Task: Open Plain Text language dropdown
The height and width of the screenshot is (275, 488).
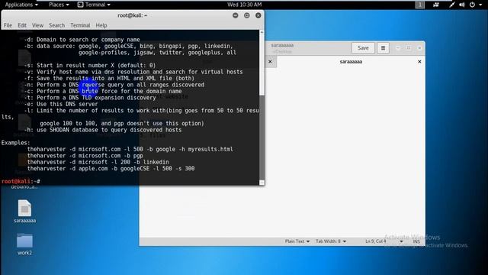Action: 297,241
